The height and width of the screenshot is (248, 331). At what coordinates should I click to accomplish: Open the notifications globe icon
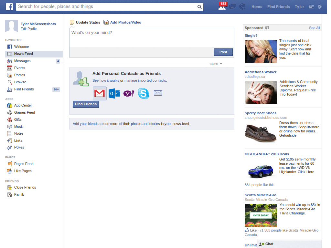coord(242,7)
